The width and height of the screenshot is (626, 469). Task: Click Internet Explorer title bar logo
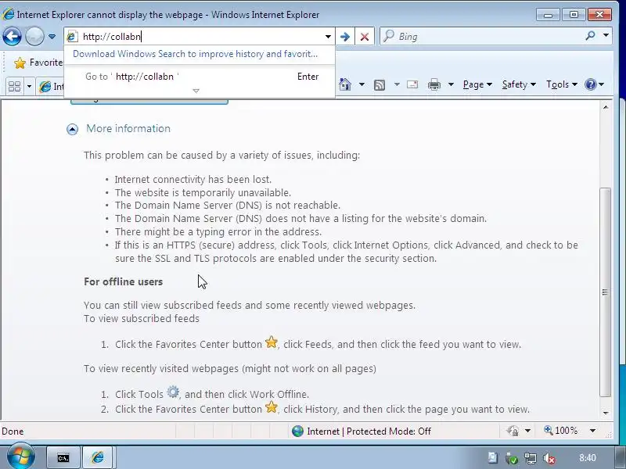coord(8,14)
